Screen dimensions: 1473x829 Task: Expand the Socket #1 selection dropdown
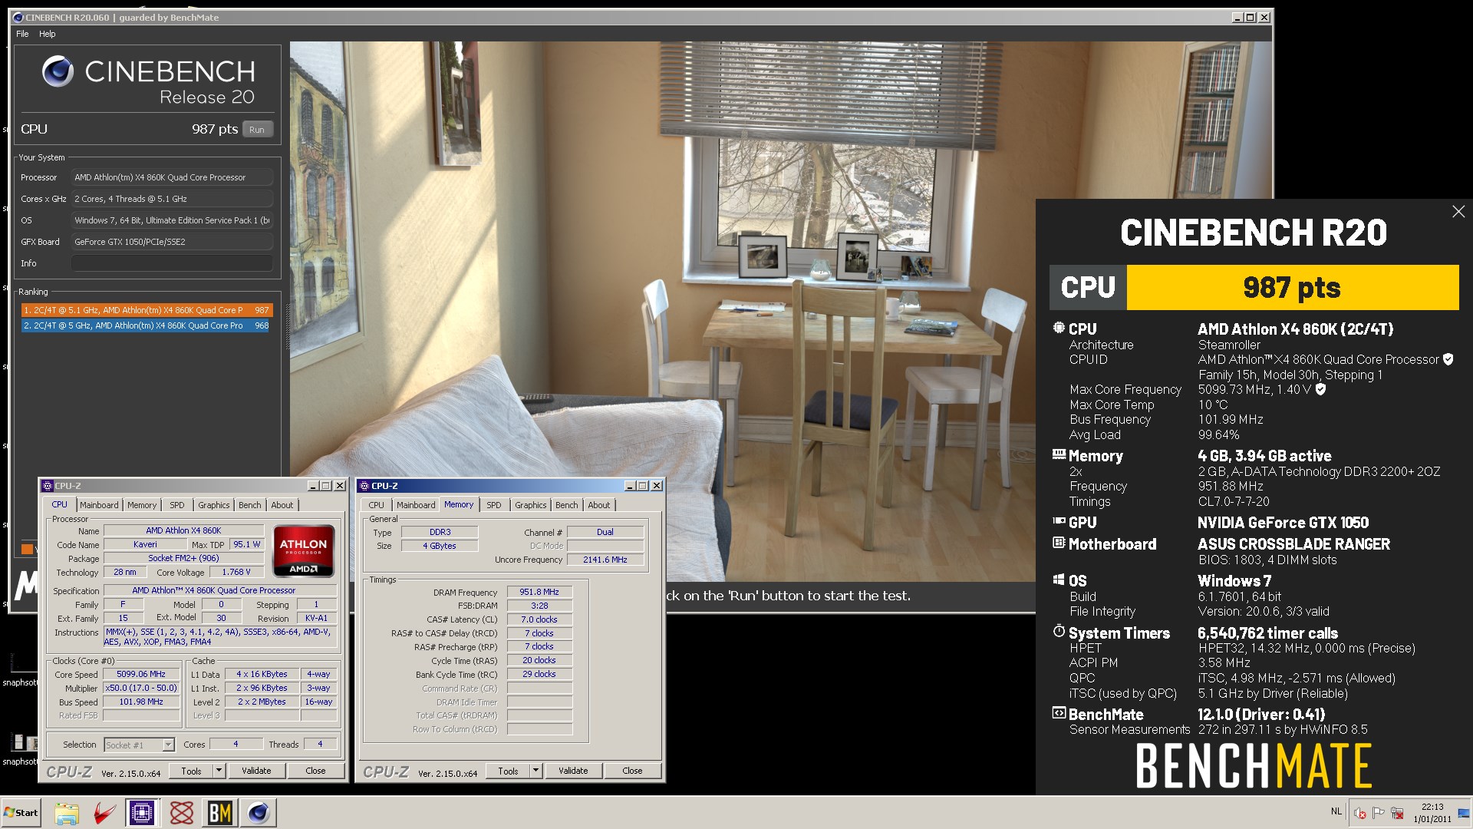[x=168, y=745]
